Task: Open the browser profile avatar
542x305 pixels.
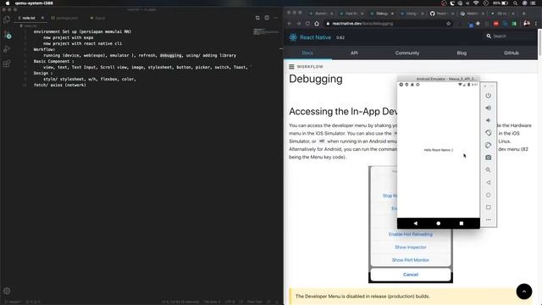Action: click(527, 23)
